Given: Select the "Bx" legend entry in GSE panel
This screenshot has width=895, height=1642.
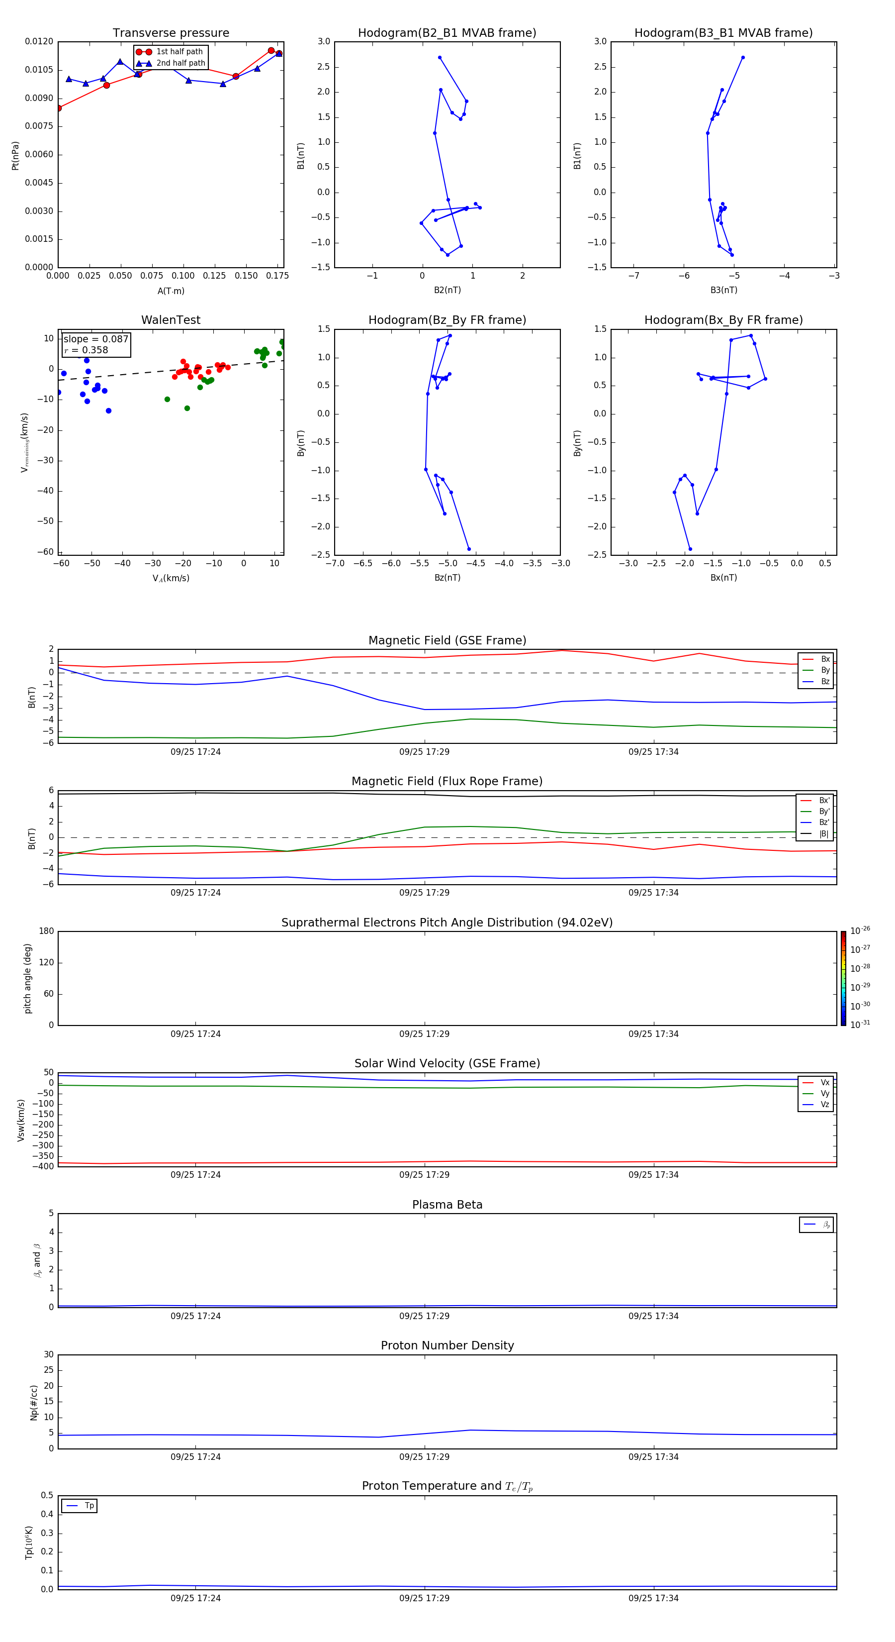Looking at the screenshot, I should pyautogui.click(x=816, y=659).
